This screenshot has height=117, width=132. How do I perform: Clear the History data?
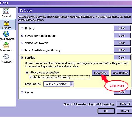click(x=122, y=28)
